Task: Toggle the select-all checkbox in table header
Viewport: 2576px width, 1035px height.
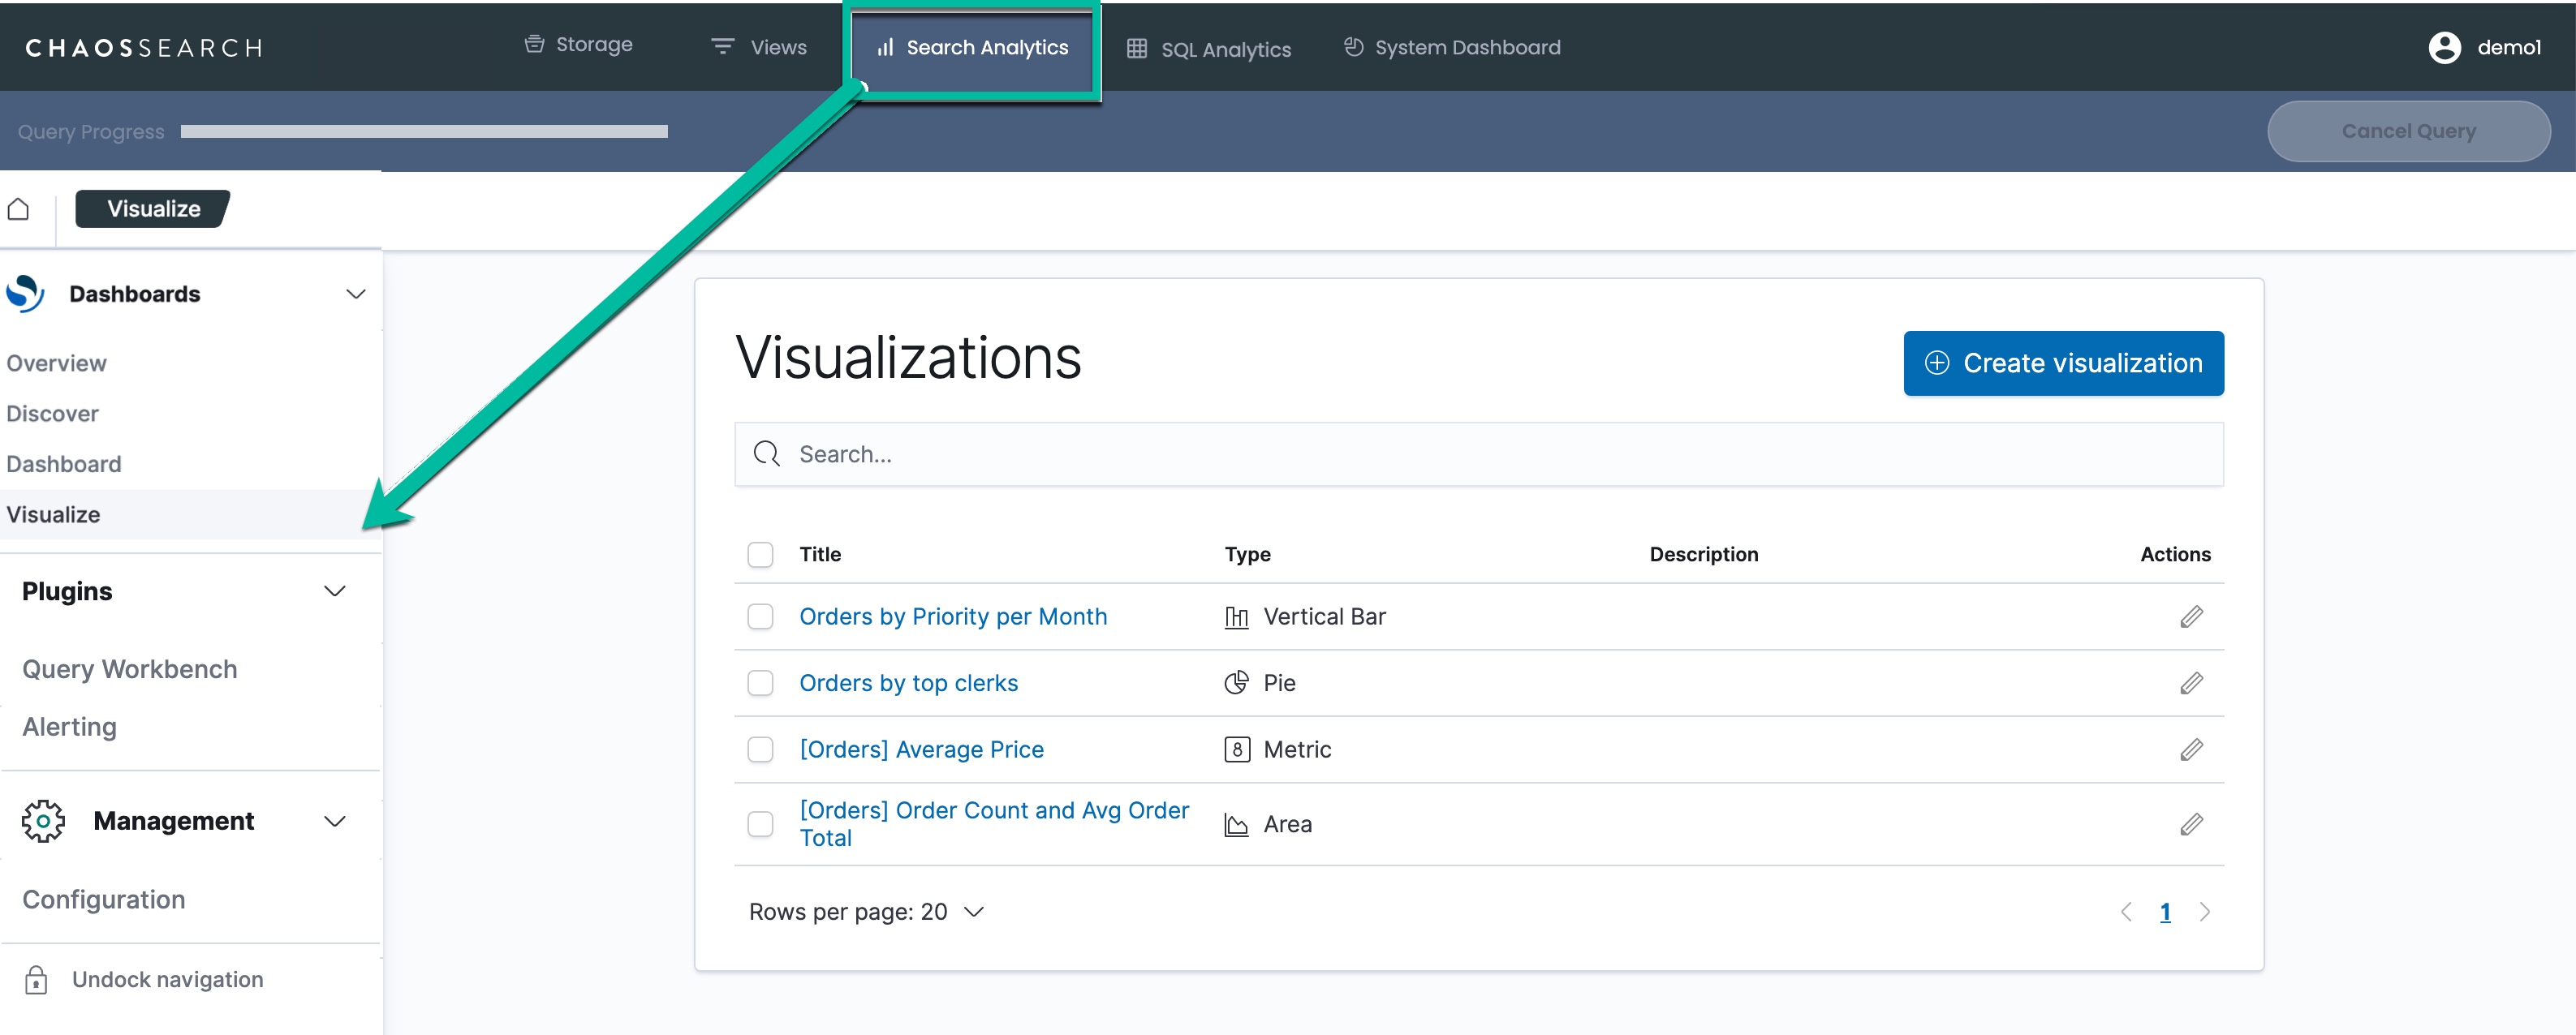Action: click(760, 555)
